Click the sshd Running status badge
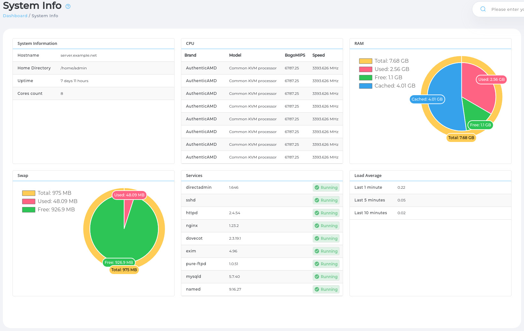 pyautogui.click(x=326, y=200)
